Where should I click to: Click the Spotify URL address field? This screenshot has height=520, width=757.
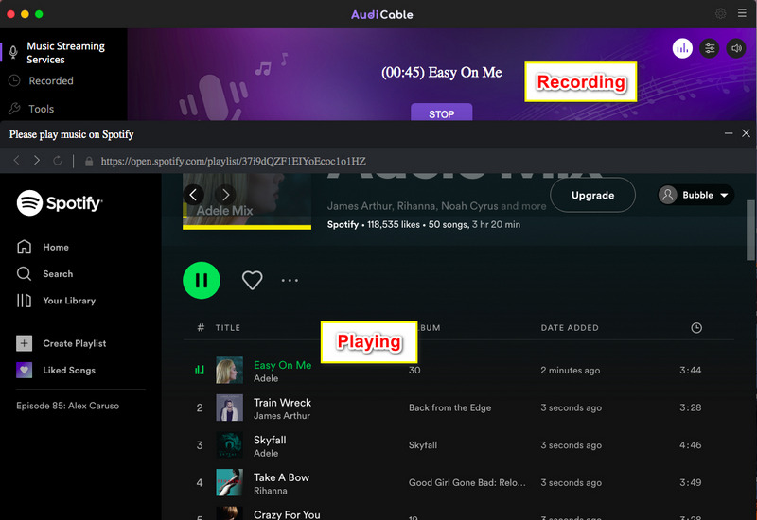[233, 161]
